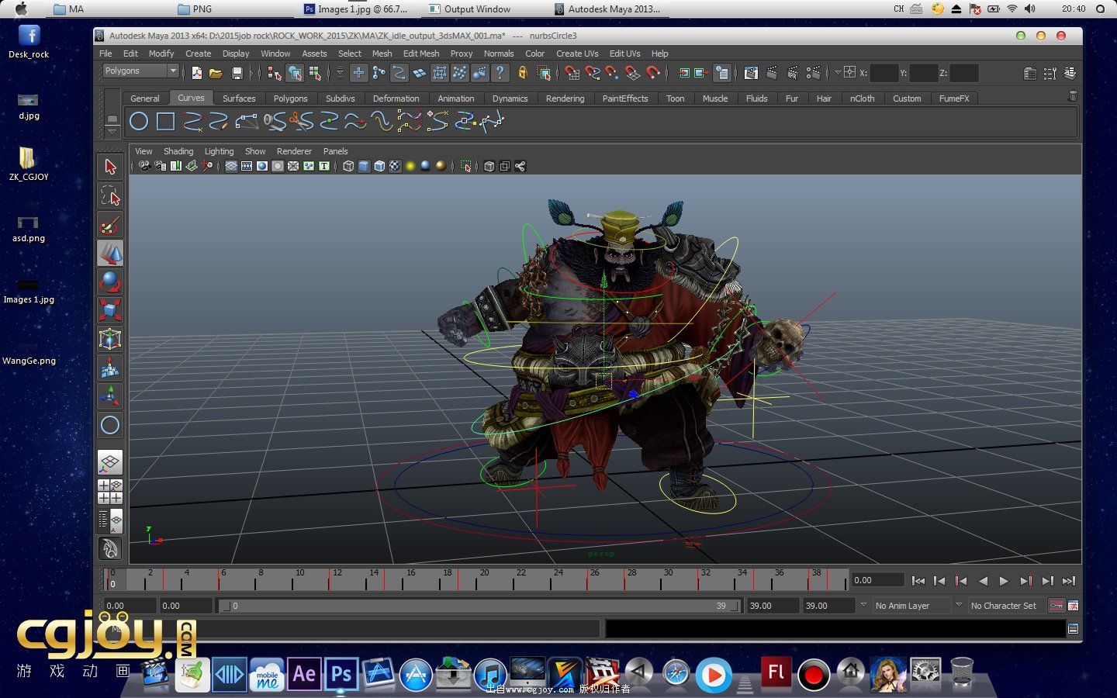
Task: Toggle Snap to grids magnet
Action: [x=572, y=73]
